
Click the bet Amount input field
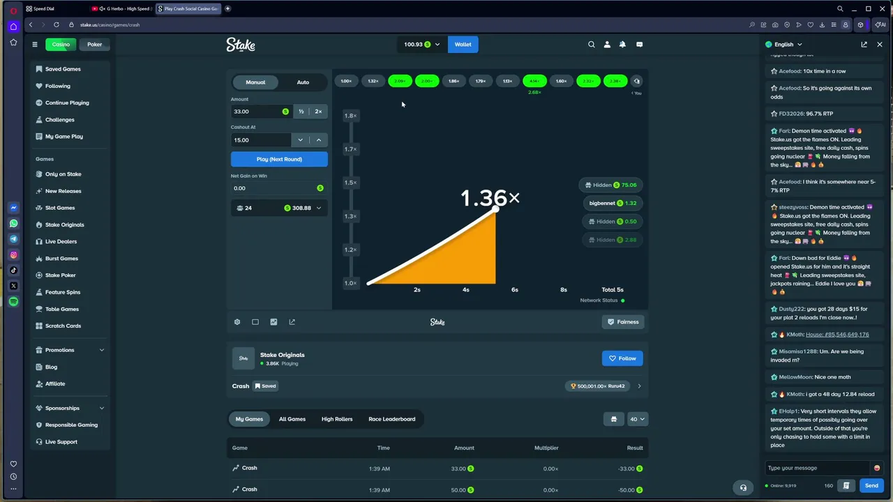pyautogui.click(x=262, y=112)
